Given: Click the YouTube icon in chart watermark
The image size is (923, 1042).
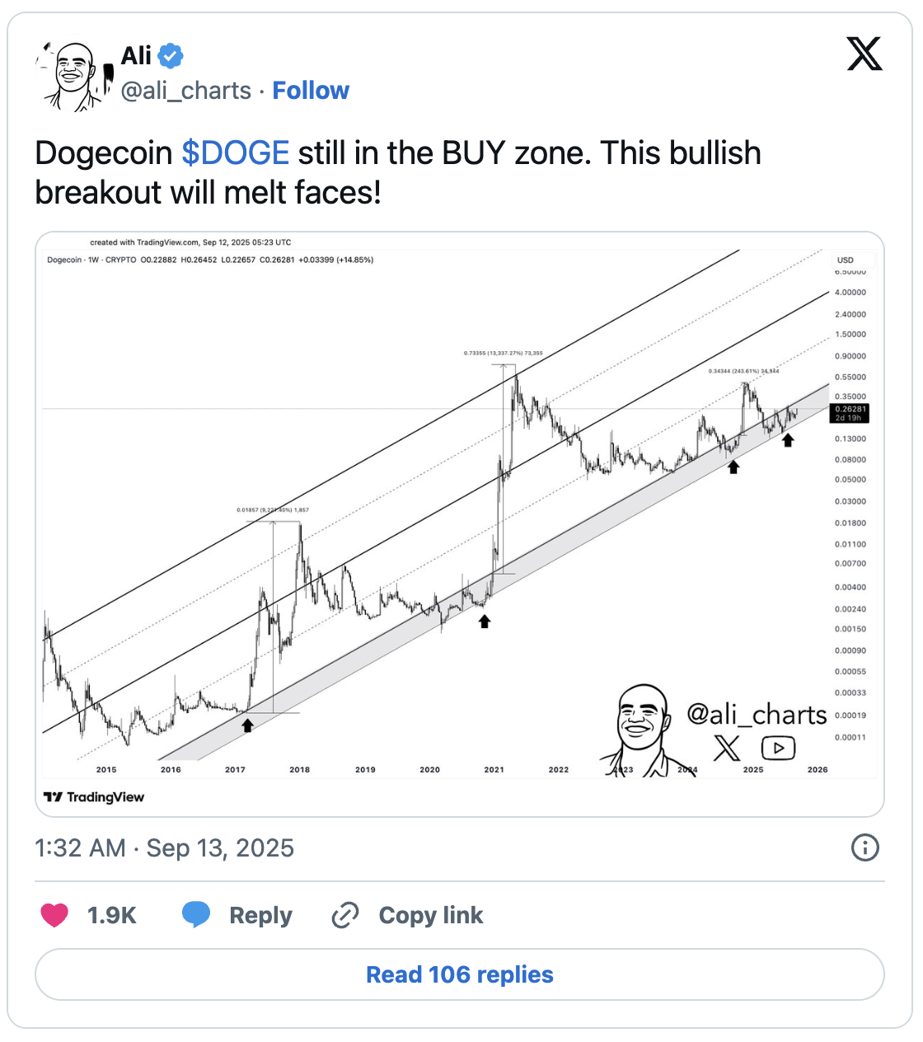Looking at the screenshot, I should 778,748.
